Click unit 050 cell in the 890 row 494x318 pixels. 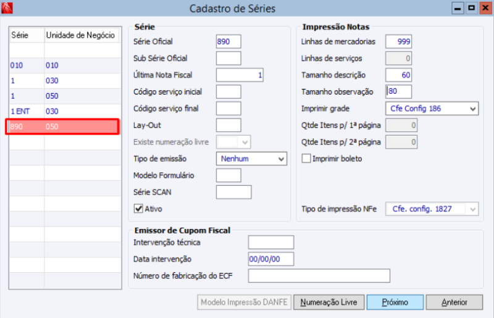click(82, 127)
